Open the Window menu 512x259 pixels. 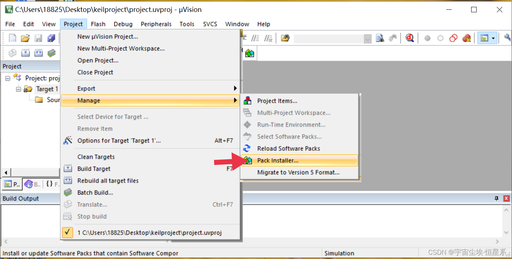point(237,24)
